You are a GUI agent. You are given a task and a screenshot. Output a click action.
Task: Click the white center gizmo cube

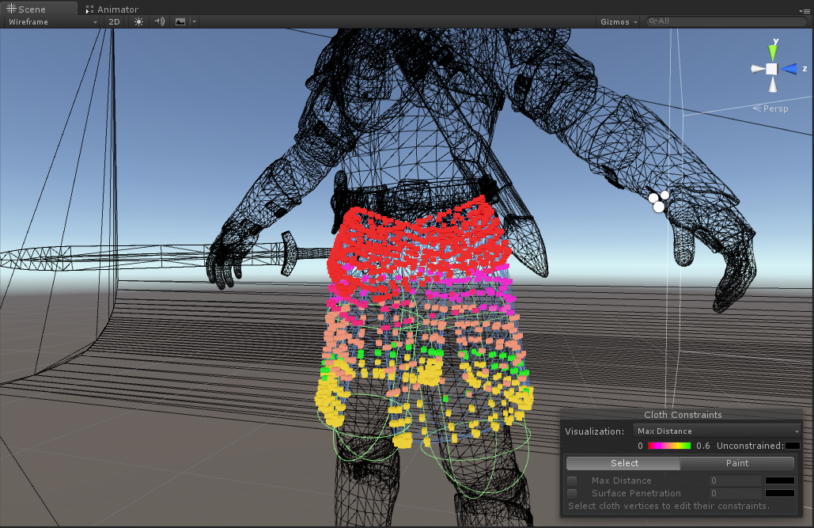(772, 69)
